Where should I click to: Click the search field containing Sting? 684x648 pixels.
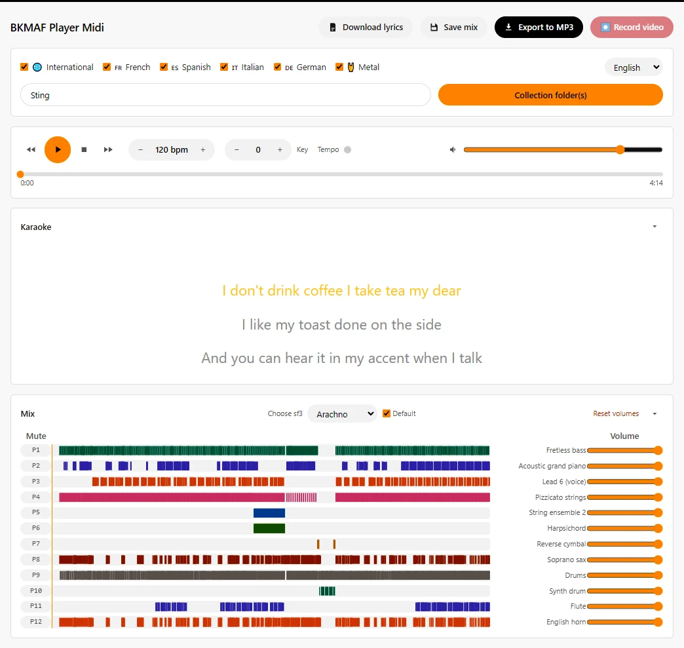click(x=225, y=95)
